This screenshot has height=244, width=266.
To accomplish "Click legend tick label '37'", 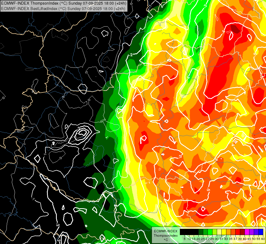I will tap(236, 239).
